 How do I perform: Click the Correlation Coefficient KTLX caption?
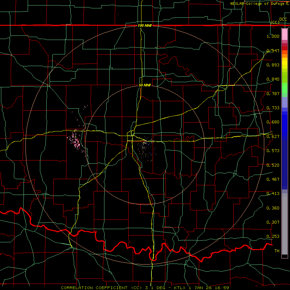point(145,288)
